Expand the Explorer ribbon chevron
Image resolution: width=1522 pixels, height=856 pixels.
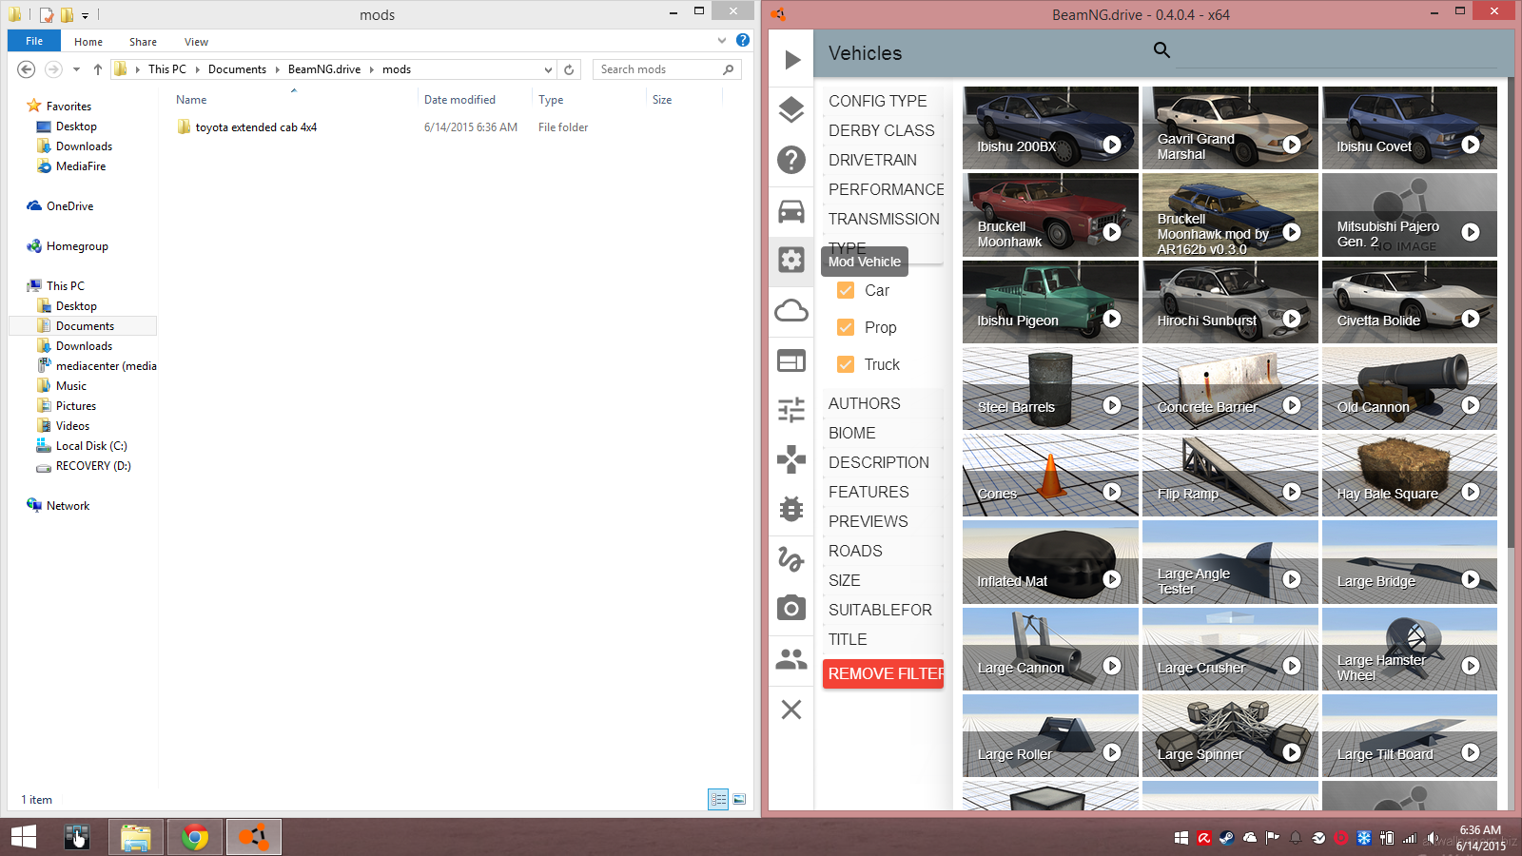tap(722, 40)
